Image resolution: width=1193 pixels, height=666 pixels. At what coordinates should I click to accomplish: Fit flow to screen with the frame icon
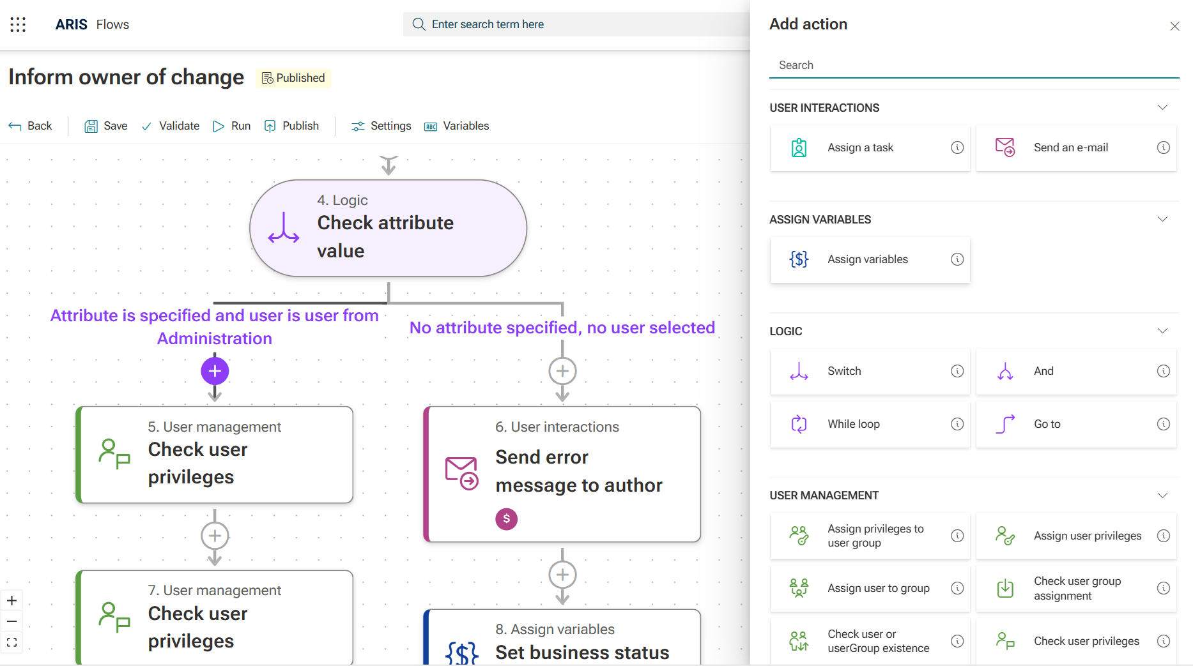pos(12,642)
